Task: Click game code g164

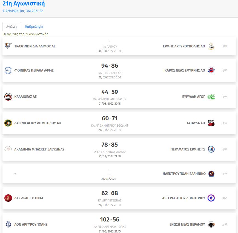Action: [225, 123]
